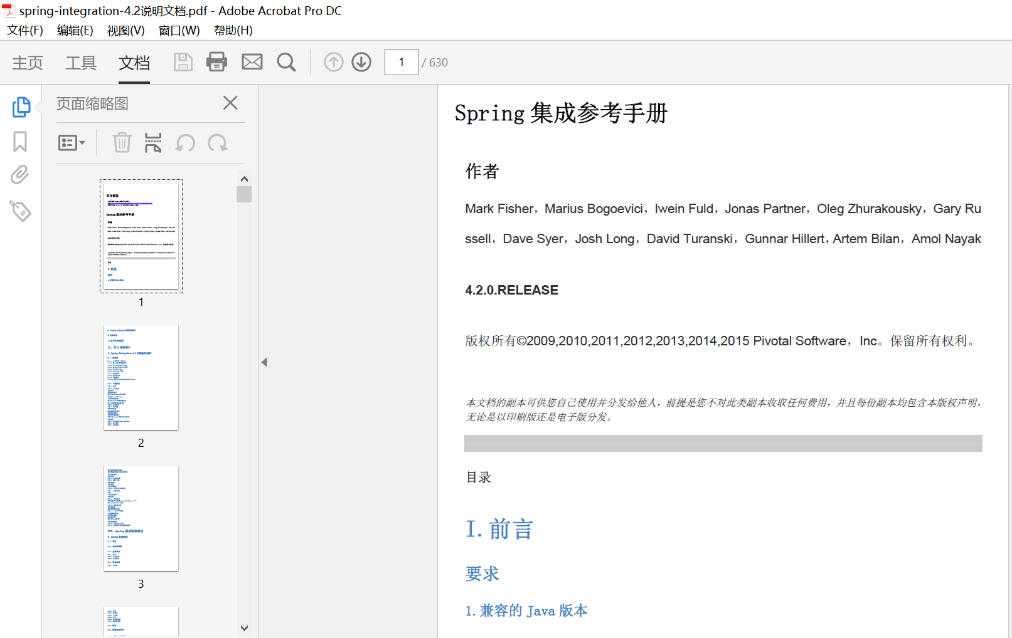This screenshot has width=1012, height=638.
Task: Click the save file toolbar icon
Action: pos(183,62)
